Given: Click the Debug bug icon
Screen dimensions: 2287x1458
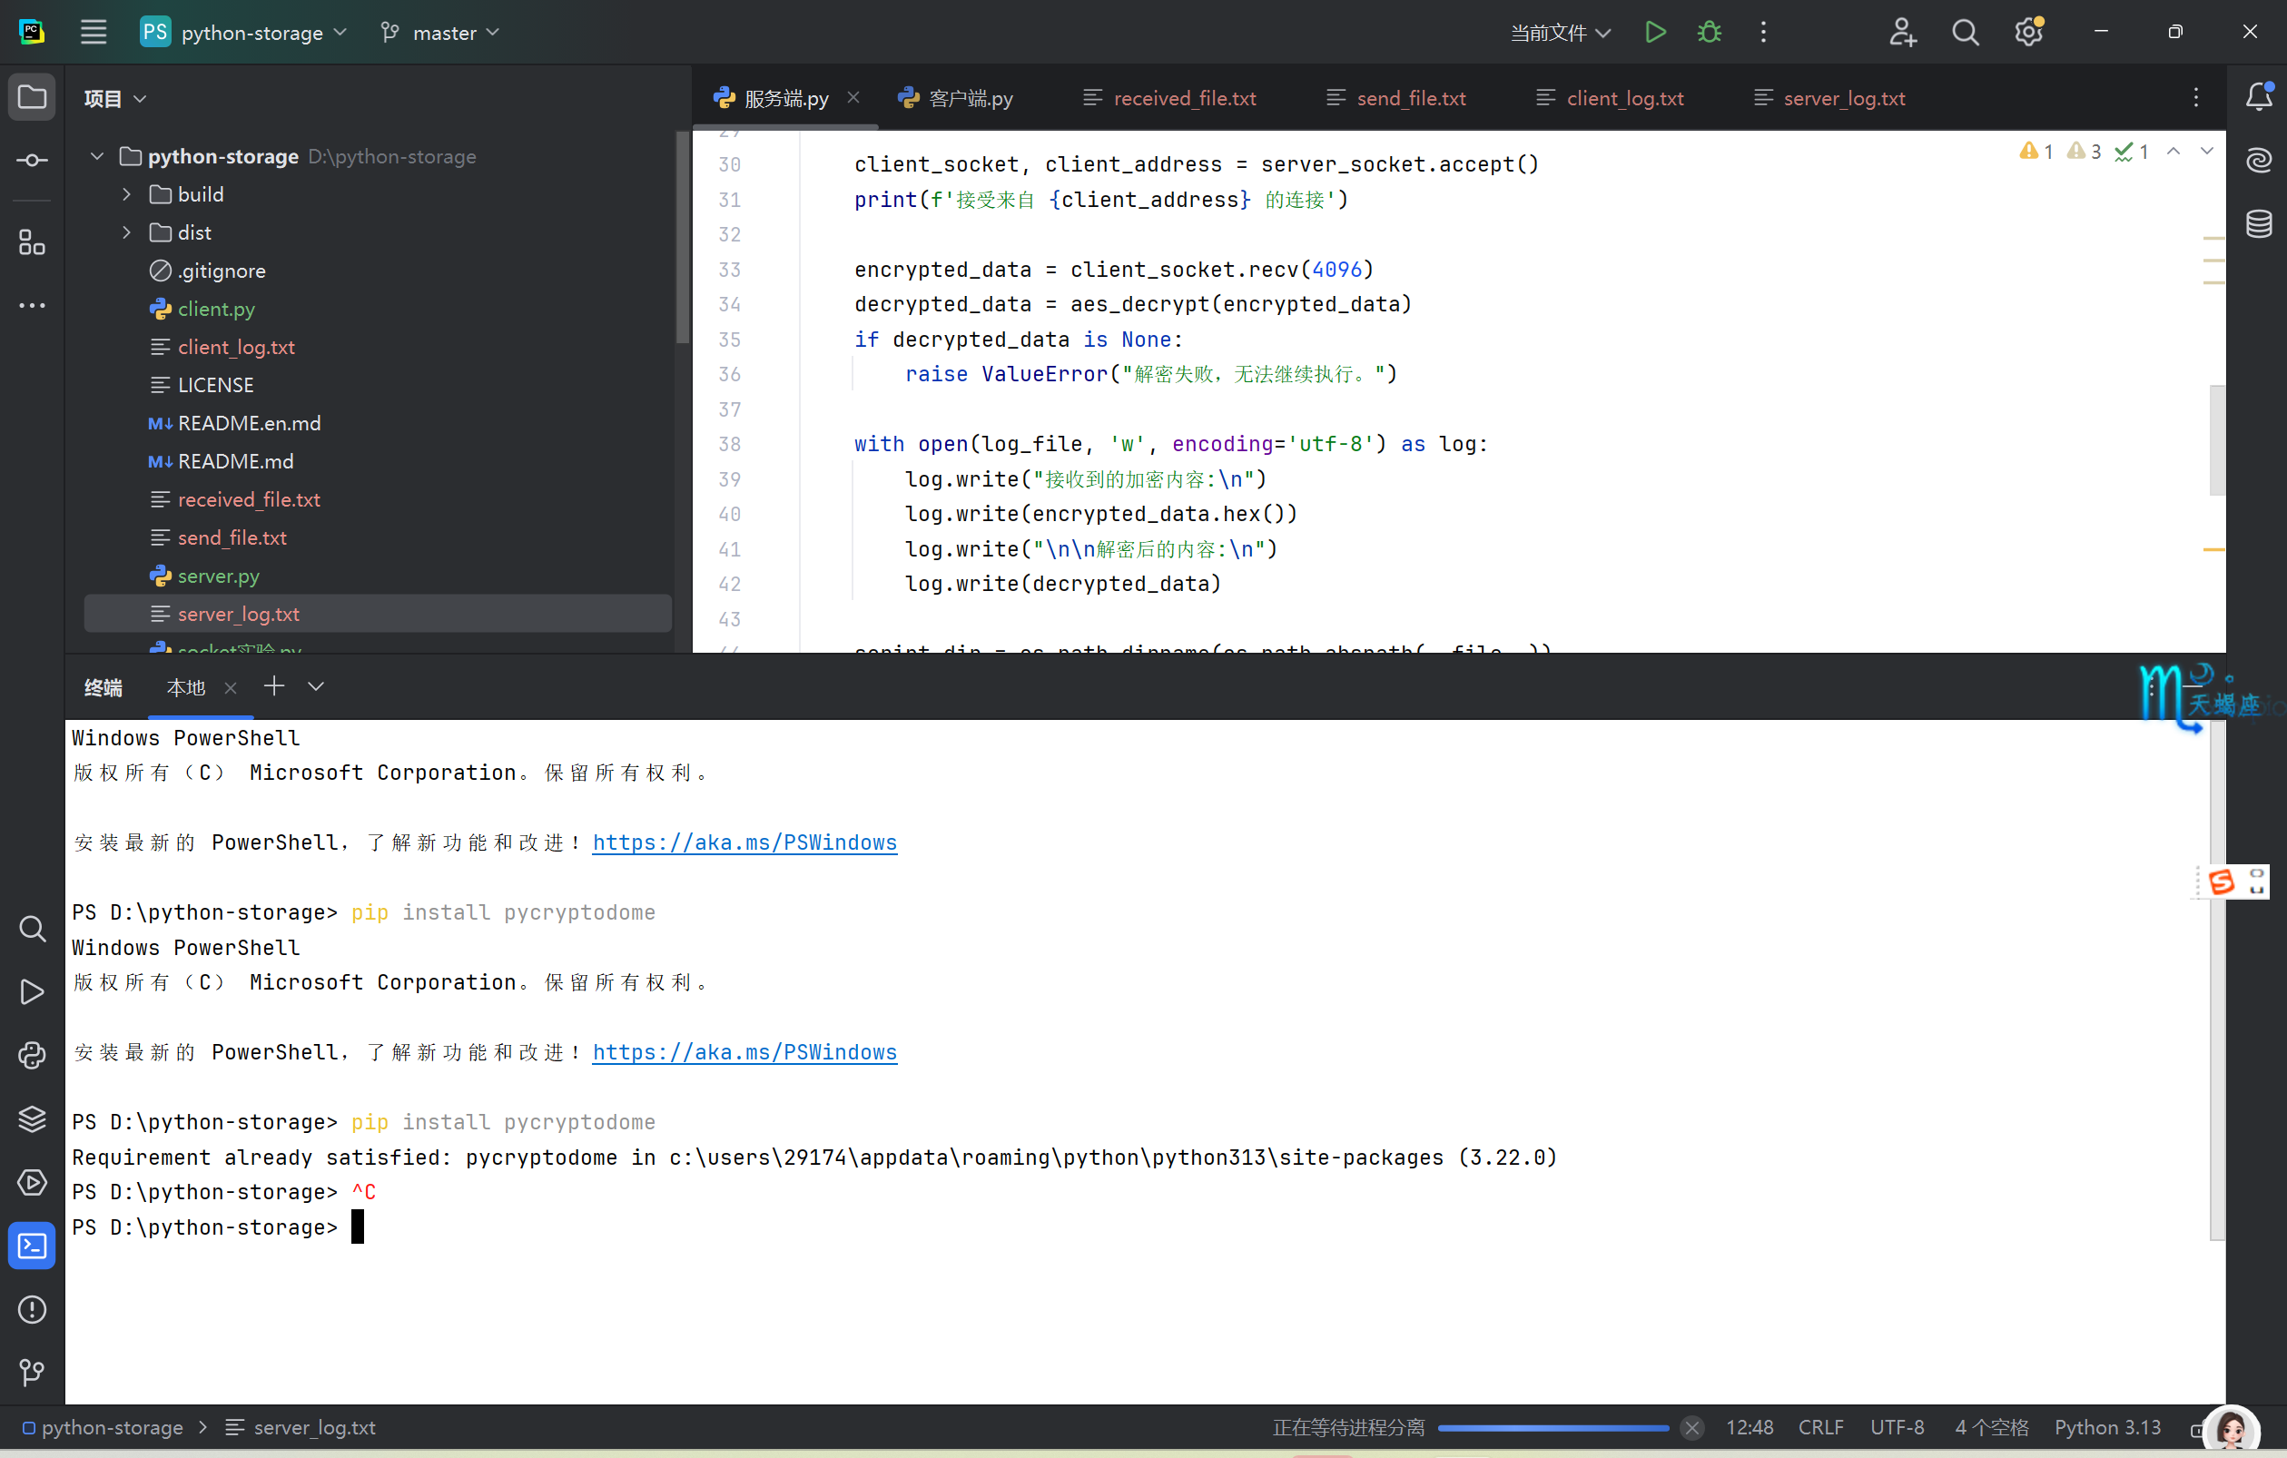Looking at the screenshot, I should pyautogui.click(x=1709, y=33).
